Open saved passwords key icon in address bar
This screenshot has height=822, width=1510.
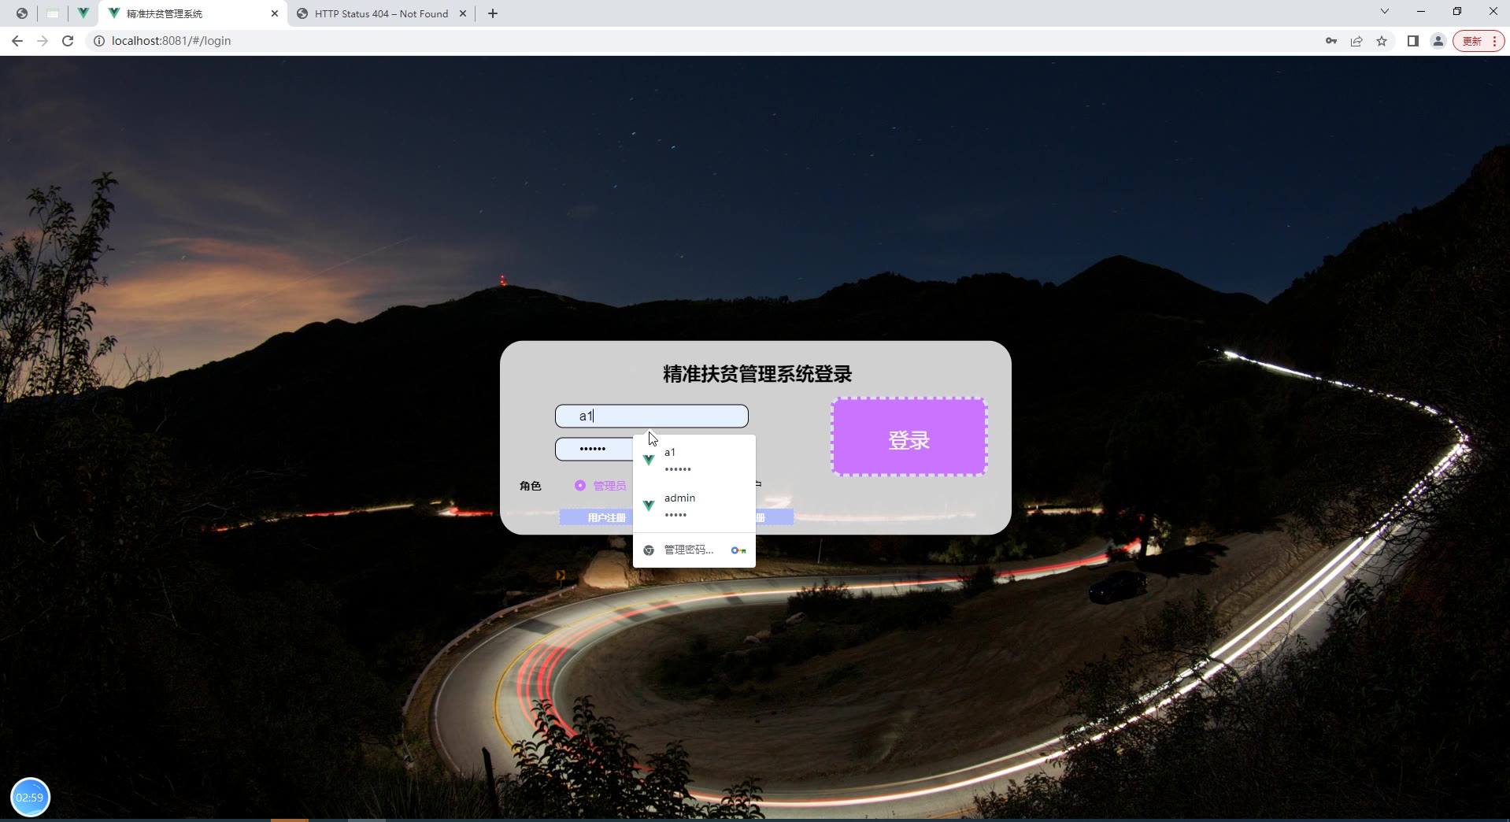coord(1331,41)
